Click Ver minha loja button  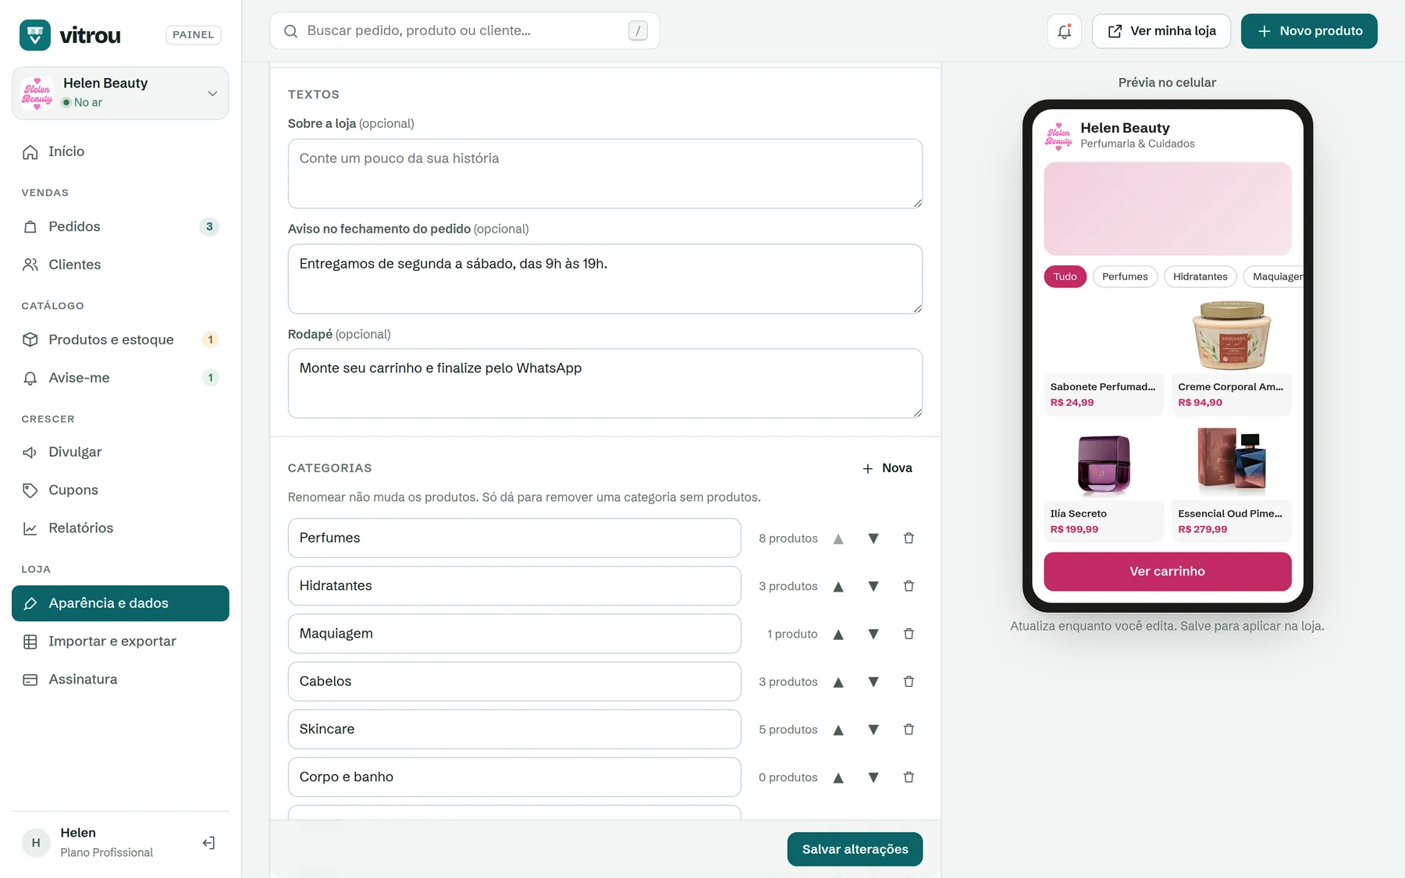[x=1161, y=31]
